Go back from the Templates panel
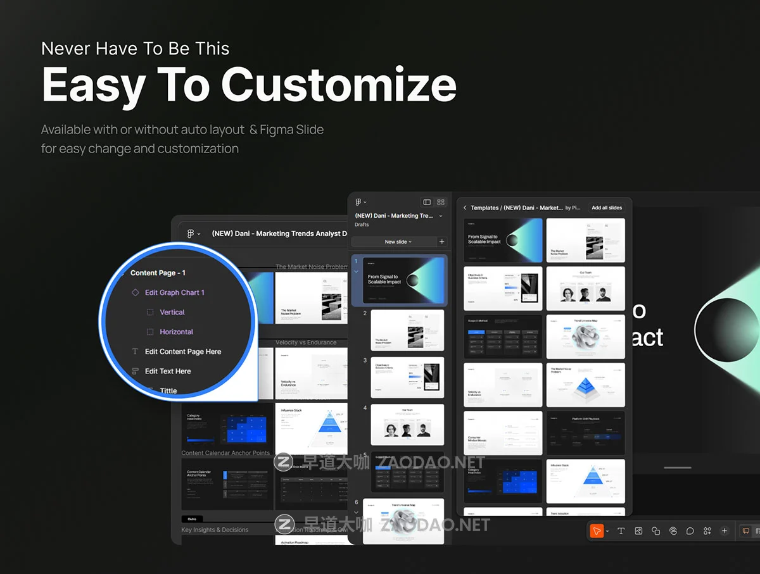The height and width of the screenshot is (574, 760). (x=465, y=208)
